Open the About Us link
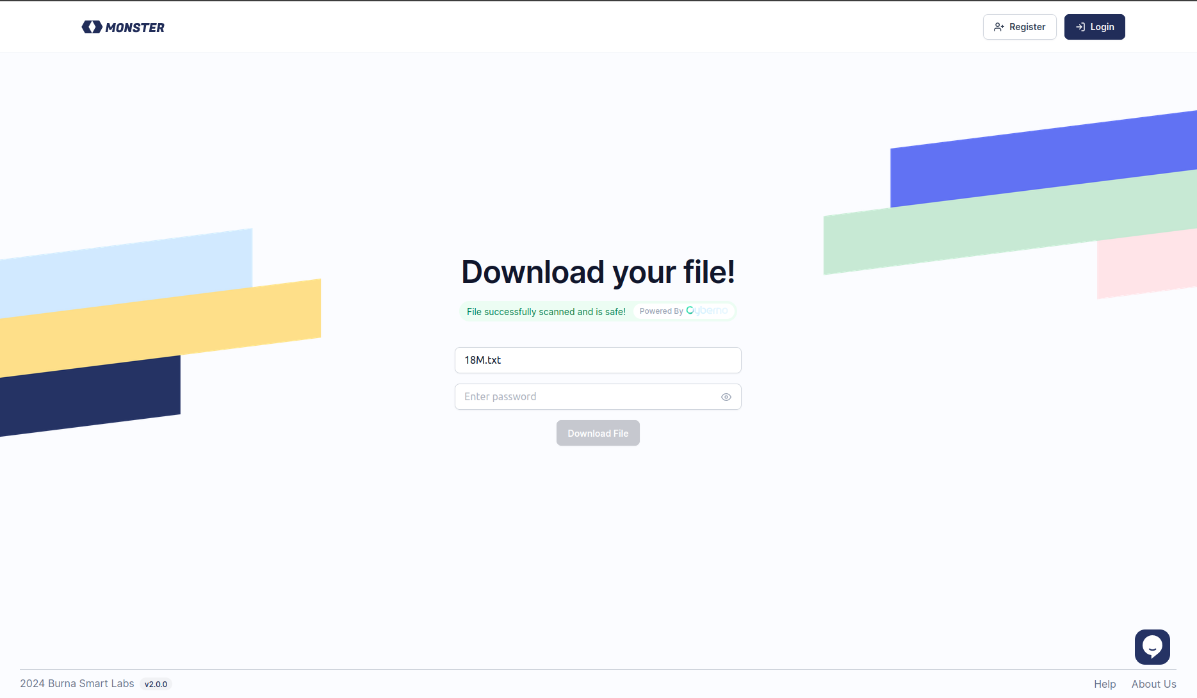Screen dimensions: 1197x698 (1153, 684)
